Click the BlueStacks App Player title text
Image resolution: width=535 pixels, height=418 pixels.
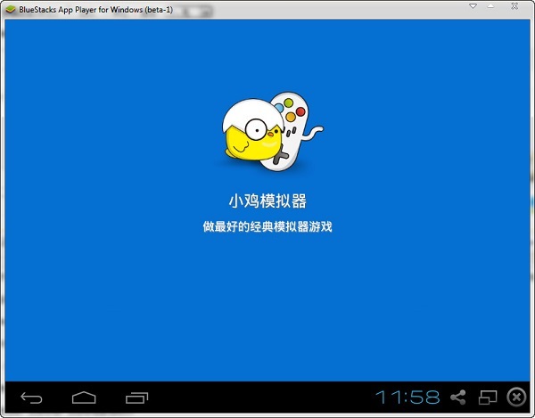pyautogui.click(x=96, y=10)
